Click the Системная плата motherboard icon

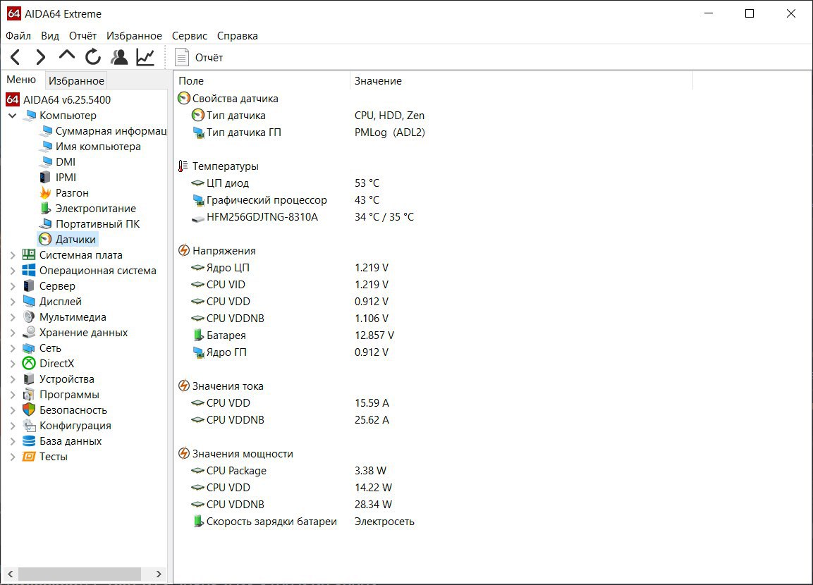pyautogui.click(x=29, y=255)
